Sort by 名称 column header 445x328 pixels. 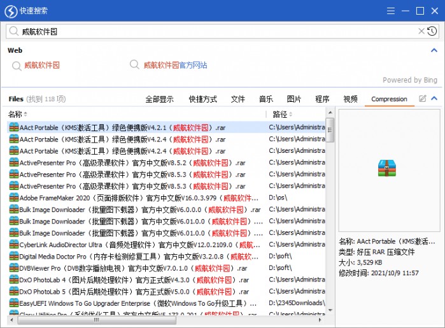(x=18, y=114)
